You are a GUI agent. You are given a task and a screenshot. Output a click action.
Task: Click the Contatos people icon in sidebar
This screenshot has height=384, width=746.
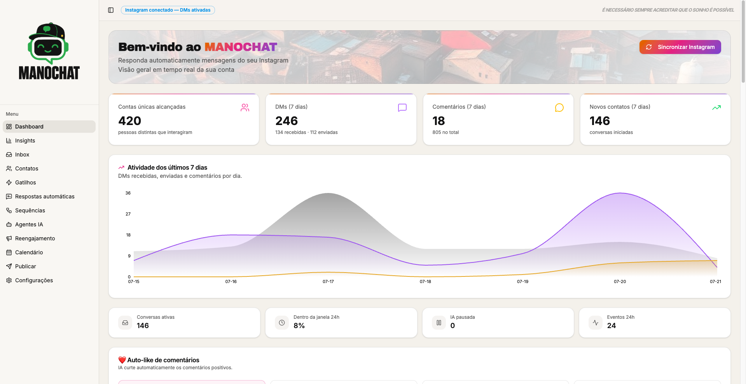9,169
